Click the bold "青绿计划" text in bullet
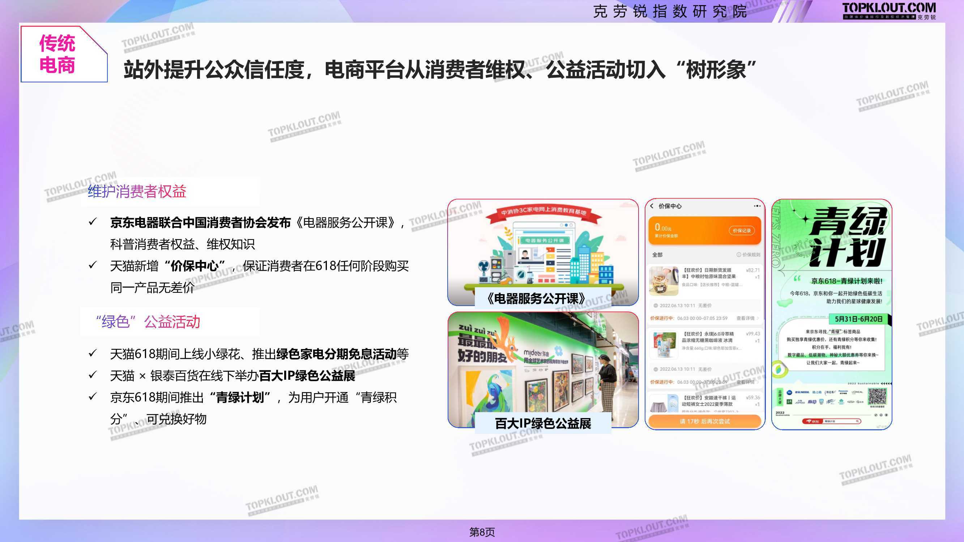The height and width of the screenshot is (542, 964). pos(240,397)
